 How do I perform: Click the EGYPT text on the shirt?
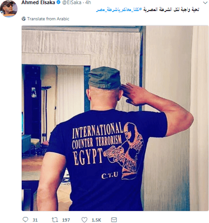tap(88, 157)
